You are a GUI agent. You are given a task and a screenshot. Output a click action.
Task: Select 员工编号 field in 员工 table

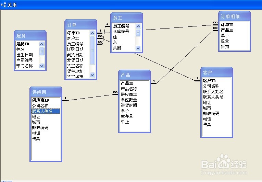click(124, 26)
